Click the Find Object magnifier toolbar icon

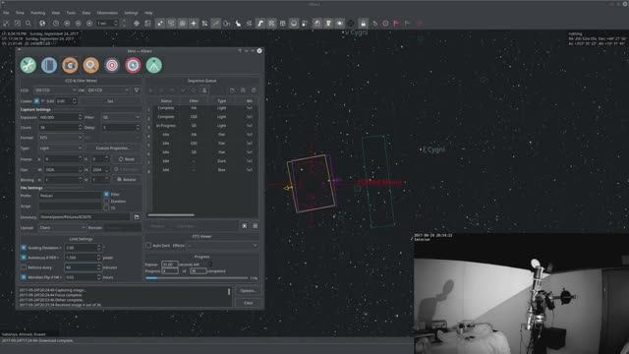pos(29,24)
